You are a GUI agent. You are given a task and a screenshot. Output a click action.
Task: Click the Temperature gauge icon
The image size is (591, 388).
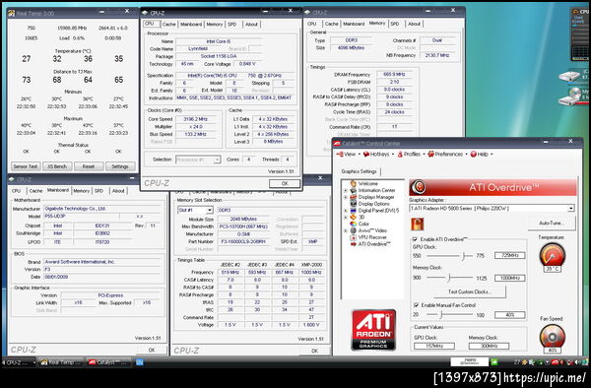click(x=553, y=255)
